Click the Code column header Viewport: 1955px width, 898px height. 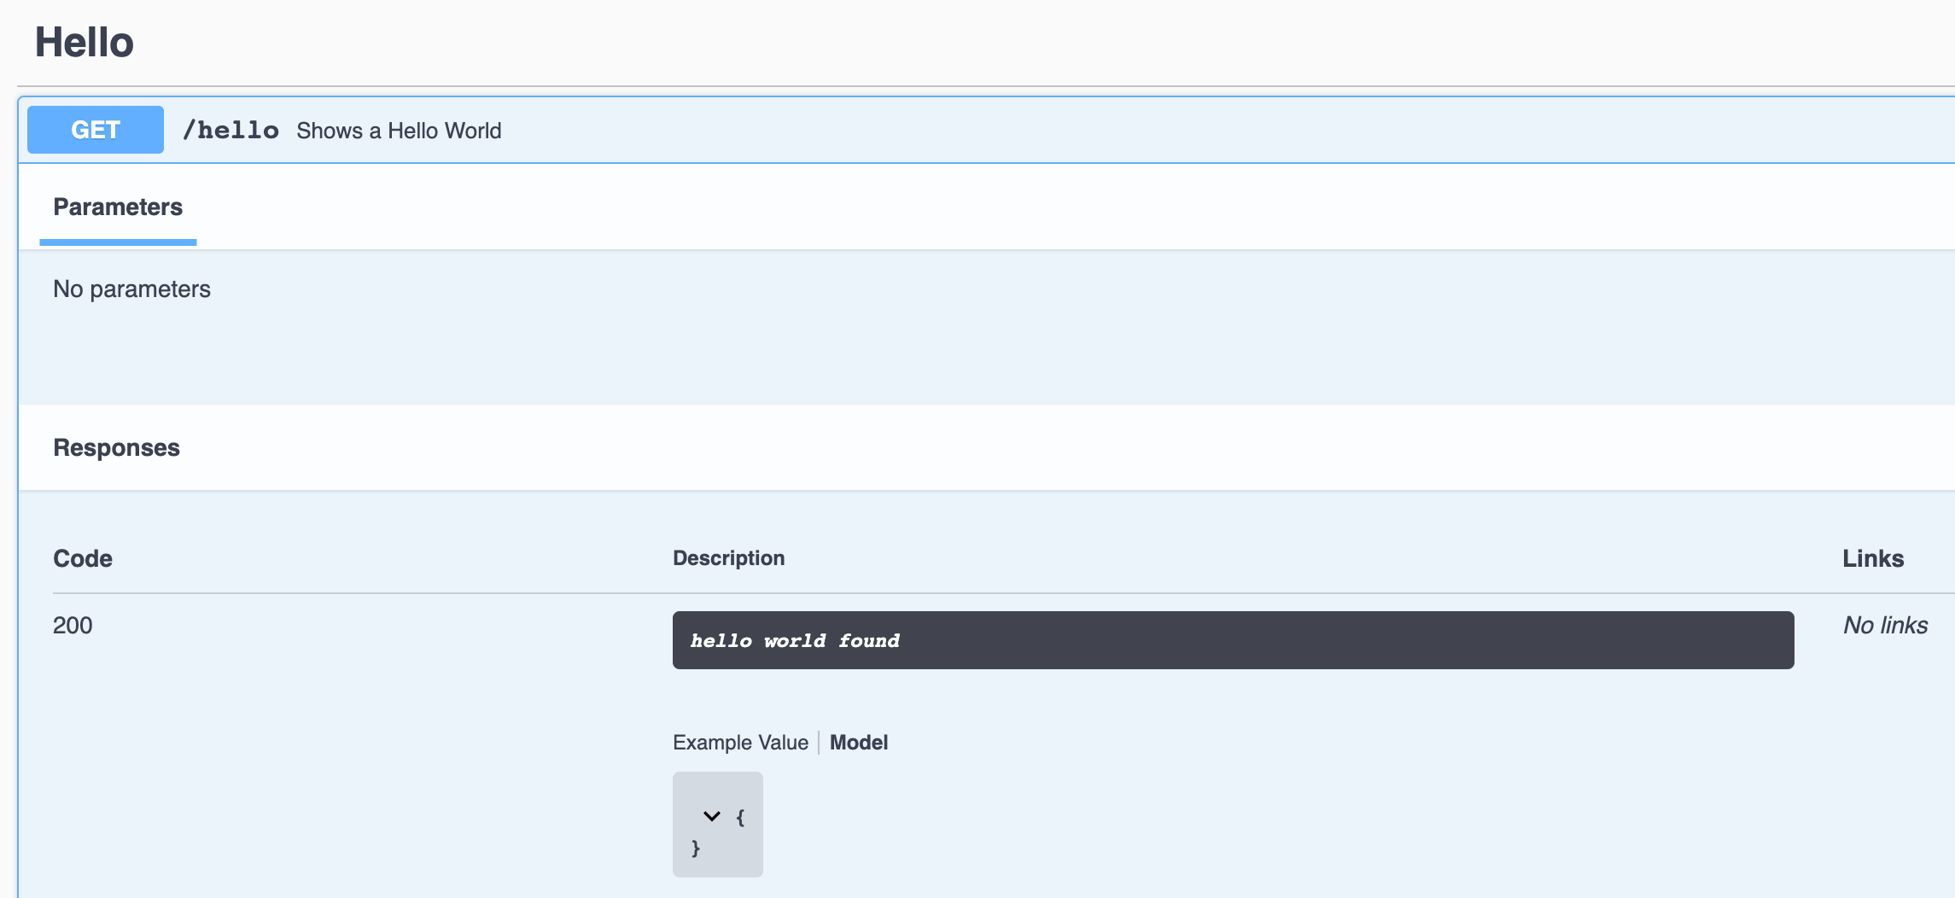coord(82,557)
